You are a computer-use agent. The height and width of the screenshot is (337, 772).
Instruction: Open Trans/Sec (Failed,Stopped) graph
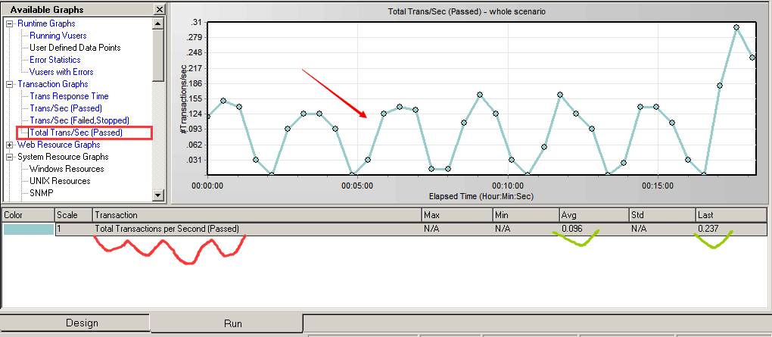click(x=79, y=120)
